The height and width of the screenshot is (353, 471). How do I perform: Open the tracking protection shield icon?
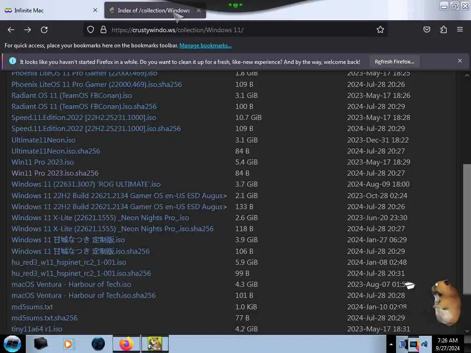(x=91, y=30)
